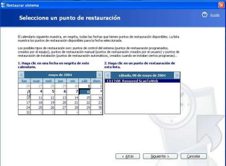Image resolution: width=226 pixels, height=166 pixels.
Task: Click date 15 in May calendar
Action: 85,98
